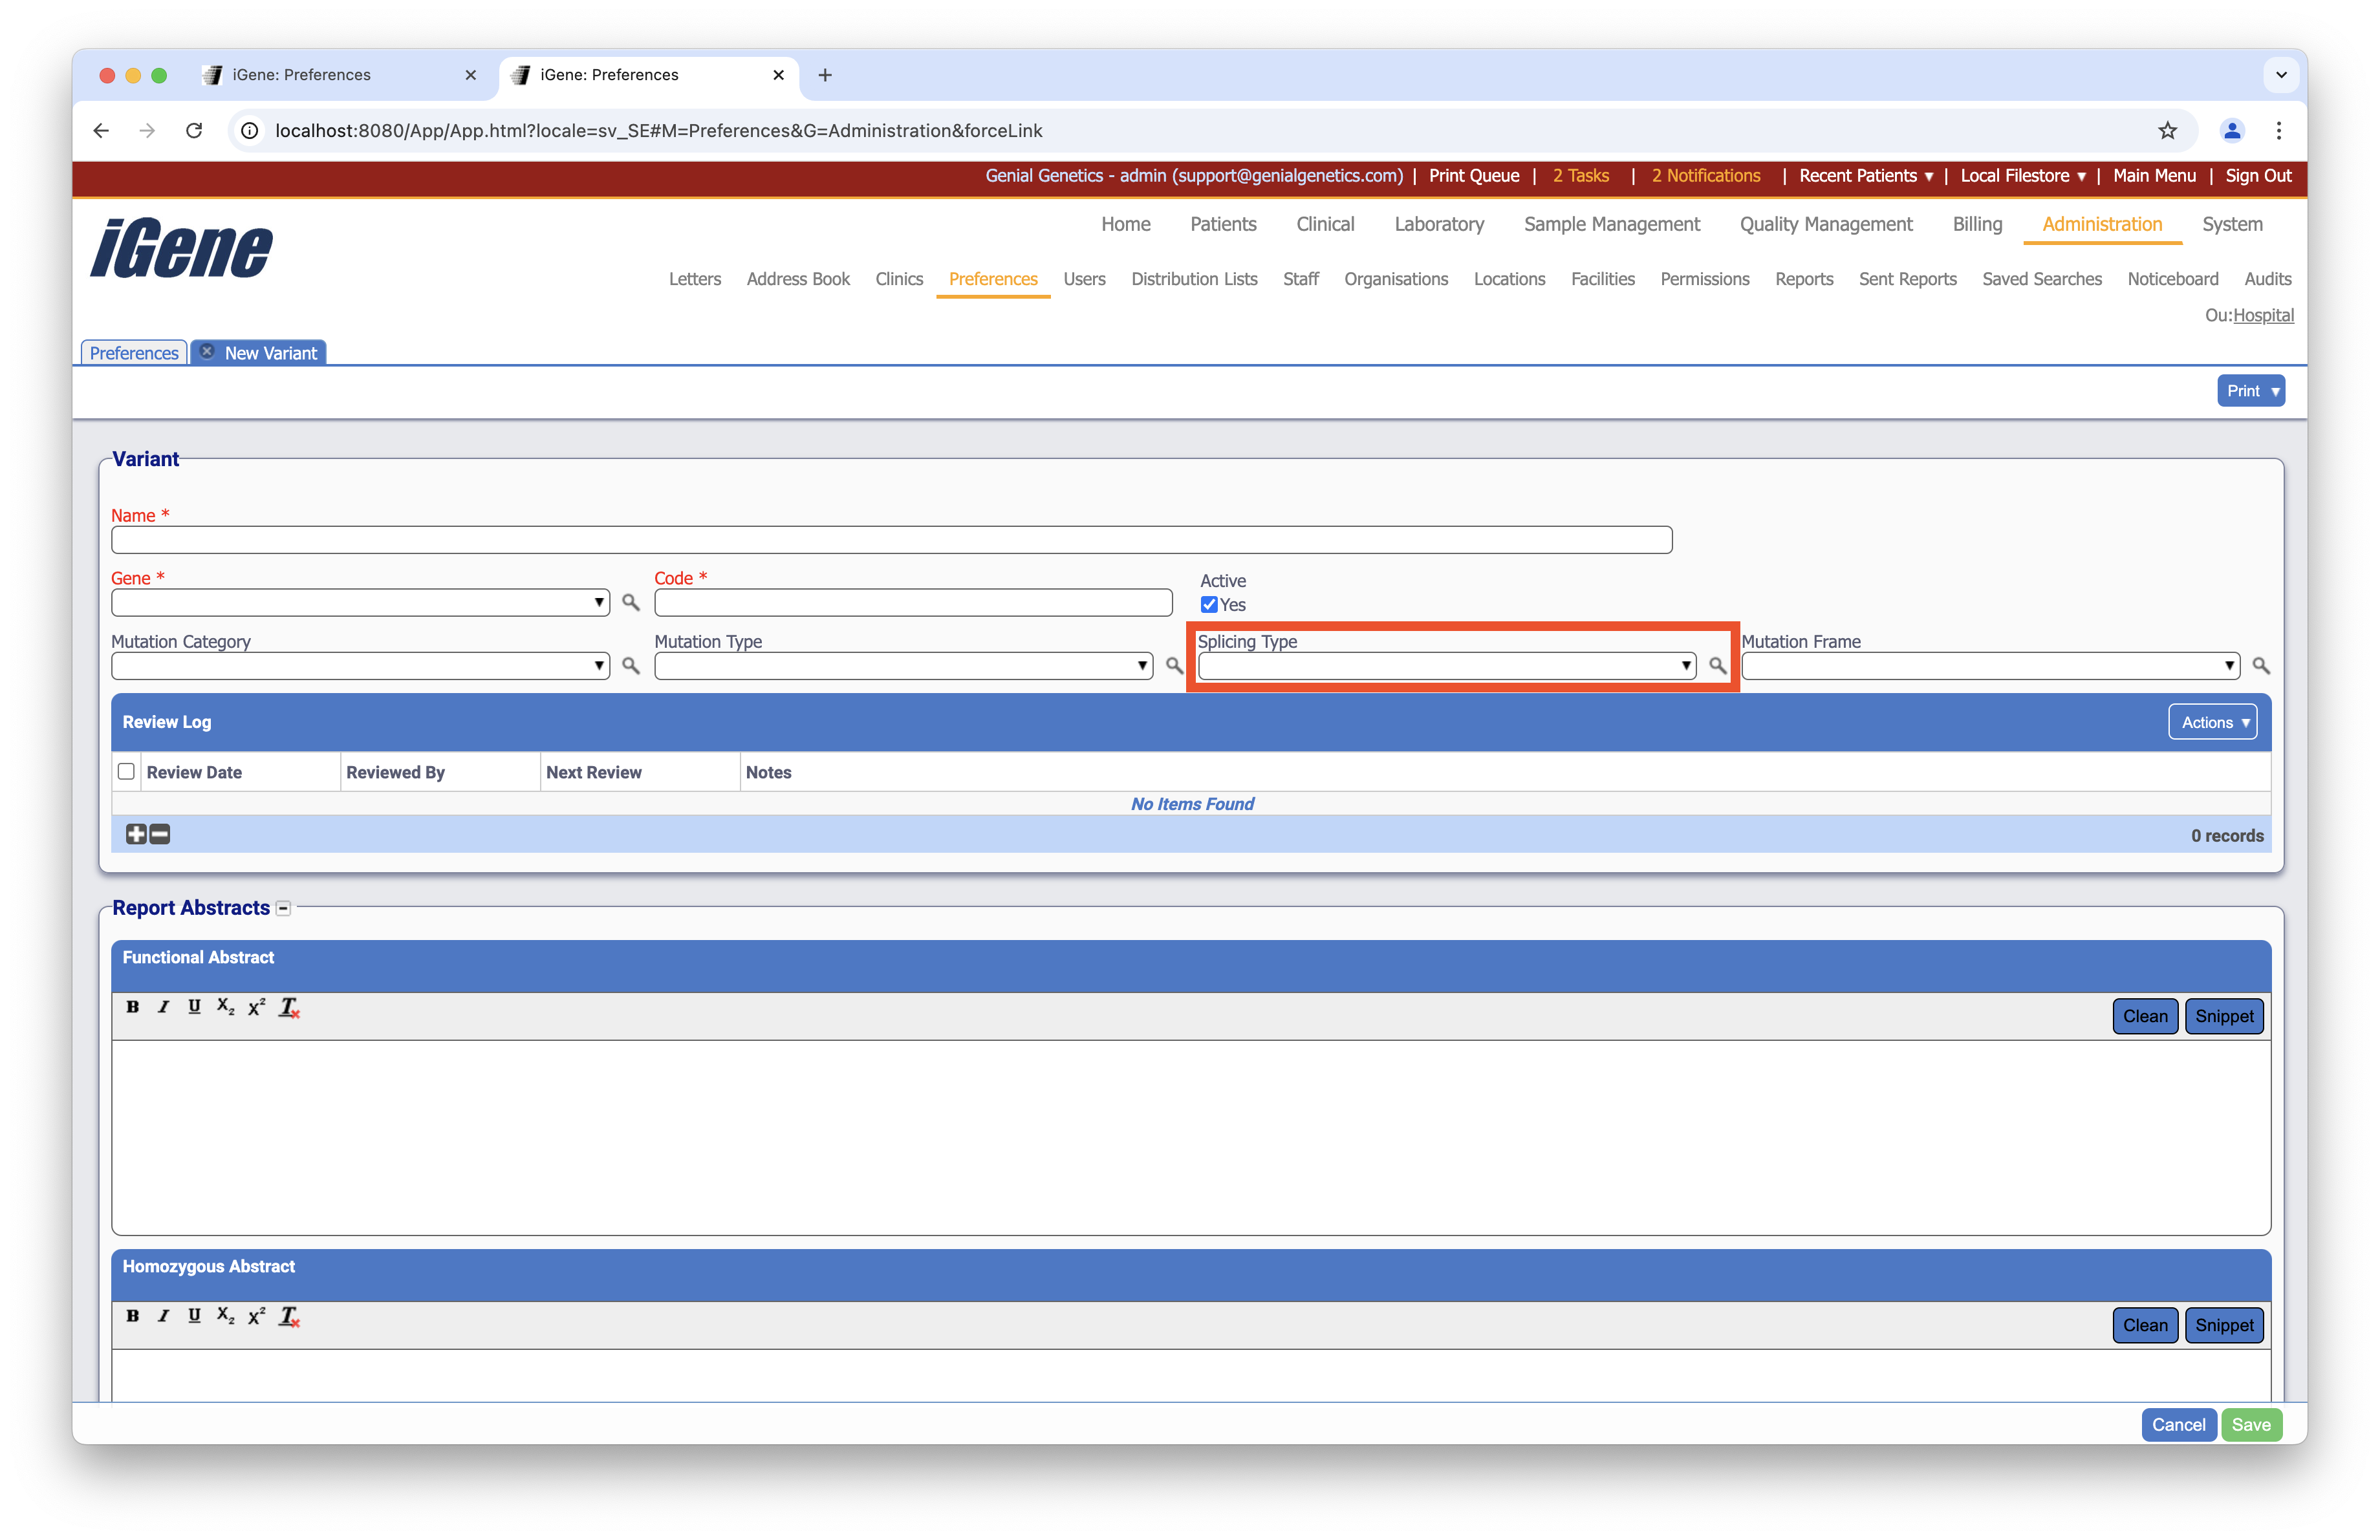Click the Snippet button in Functional Abstract

2224,1016
